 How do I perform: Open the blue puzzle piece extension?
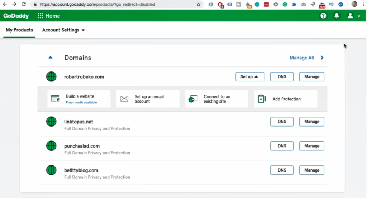pyautogui.click(x=294, y=4)
